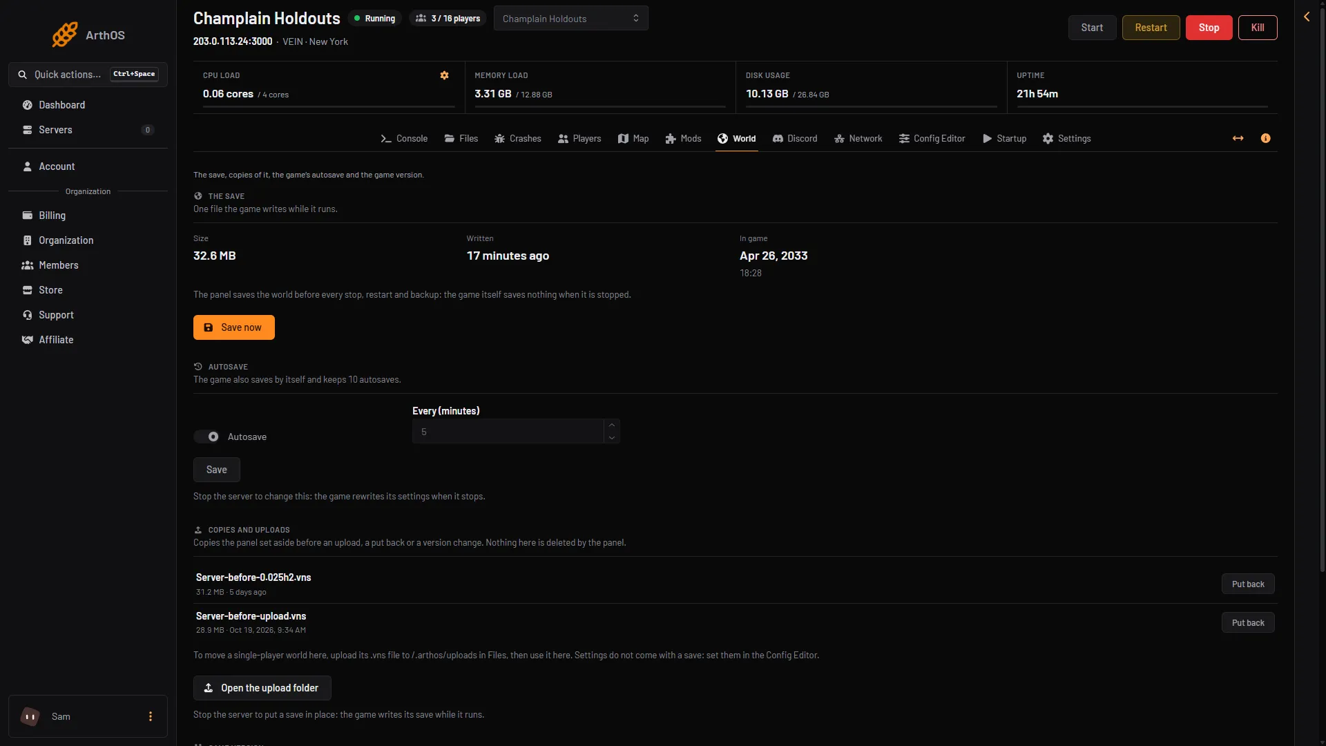Open the Store sidebar entry

(88, 290)
